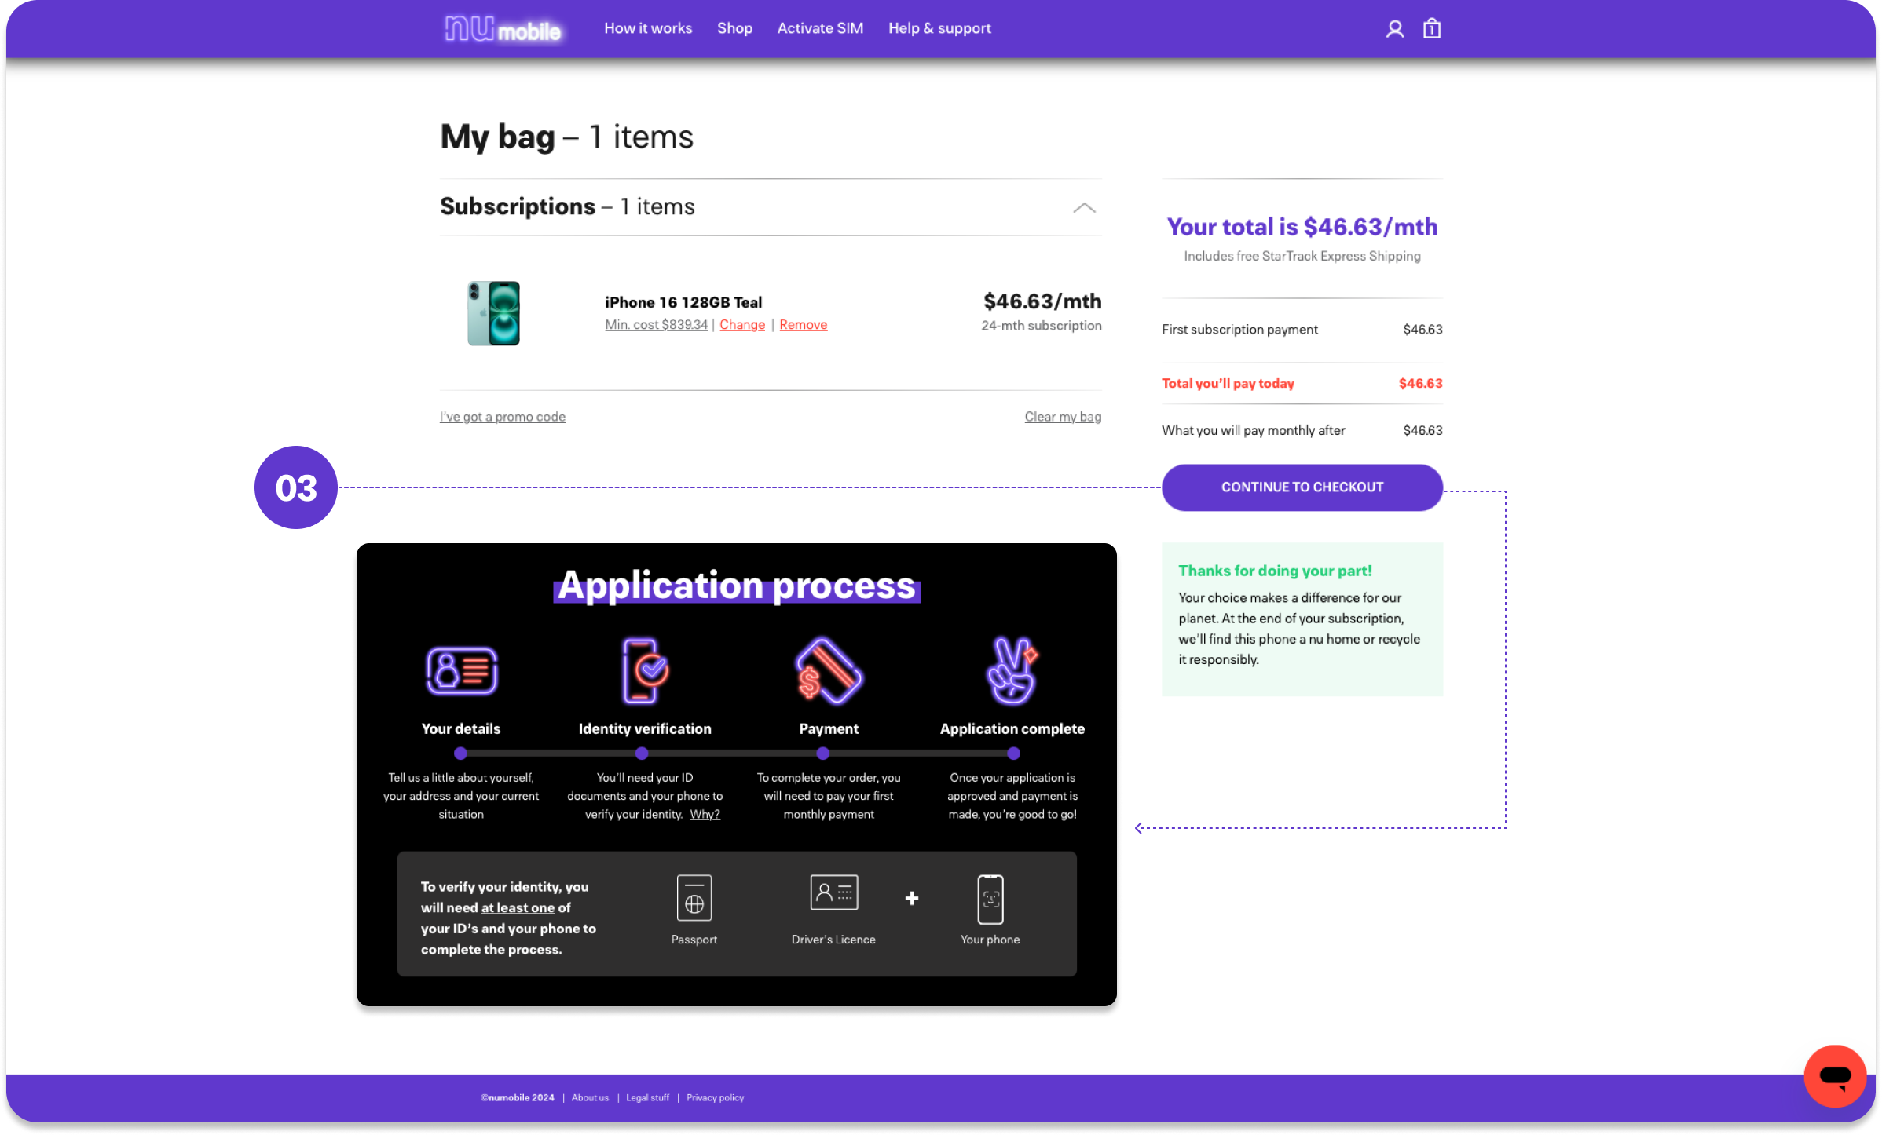The image size is (1882, 1135).
Task: Click the Payment progress dot
Action: (x=822, y=754)
